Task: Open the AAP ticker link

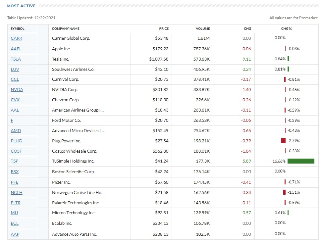Action: point(15,234)
